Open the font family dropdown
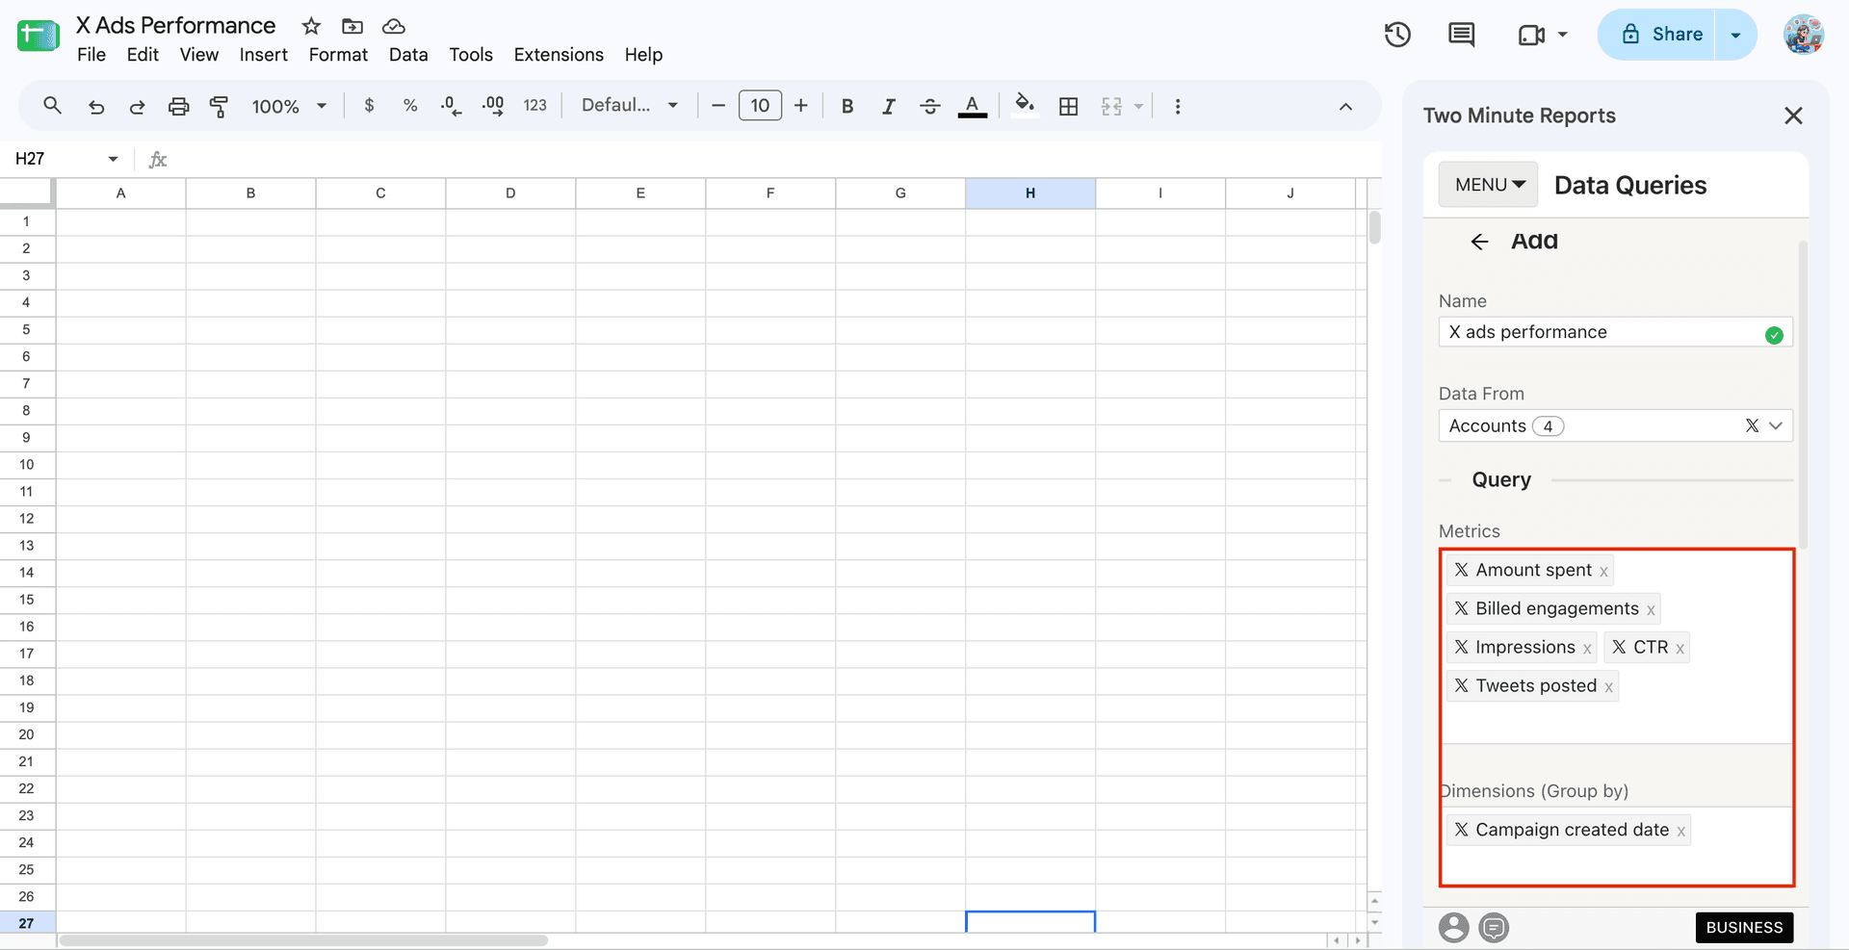 [x=630, y=106]
